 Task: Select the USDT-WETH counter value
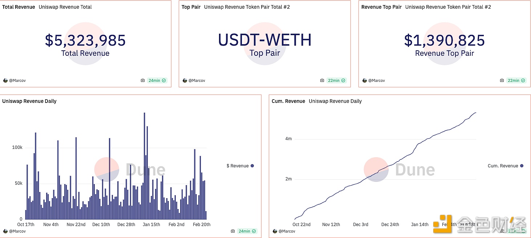265,40
